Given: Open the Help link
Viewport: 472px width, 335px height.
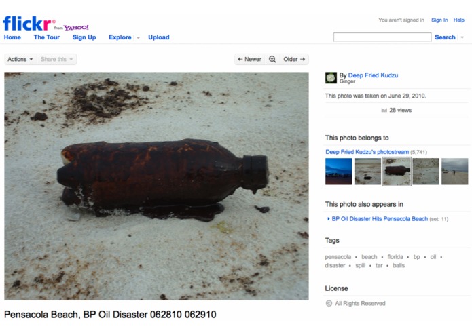Looking at the screenshot, I should click(458, 20).
